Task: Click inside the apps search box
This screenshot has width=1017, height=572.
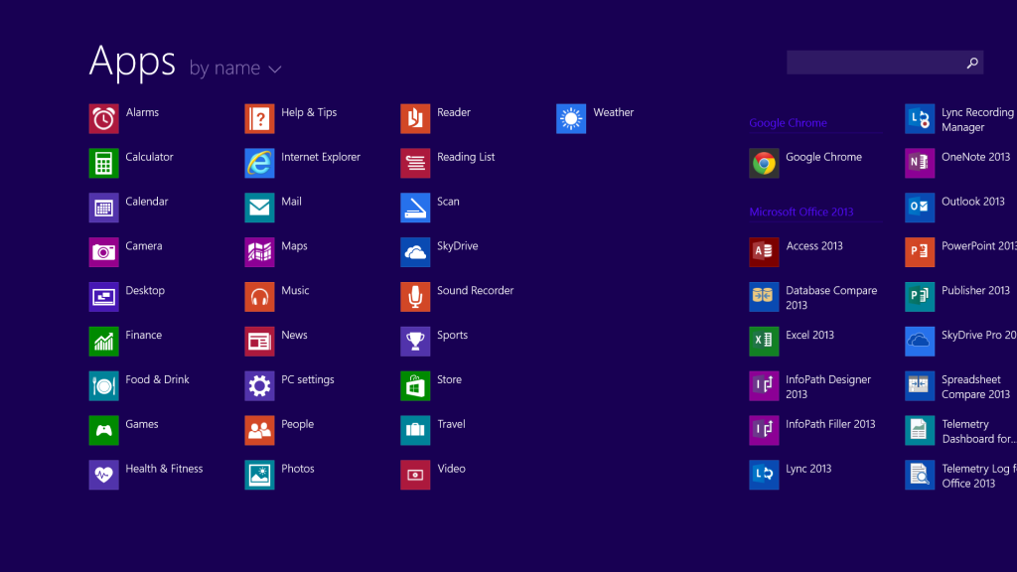Action: [874, 62]
